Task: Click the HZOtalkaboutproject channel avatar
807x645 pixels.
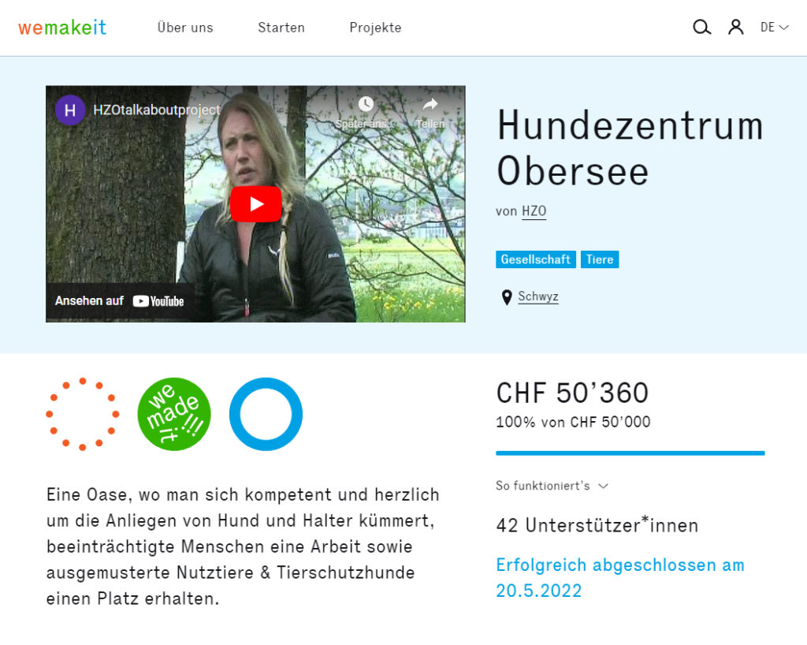Action: (x=70, y=110)
